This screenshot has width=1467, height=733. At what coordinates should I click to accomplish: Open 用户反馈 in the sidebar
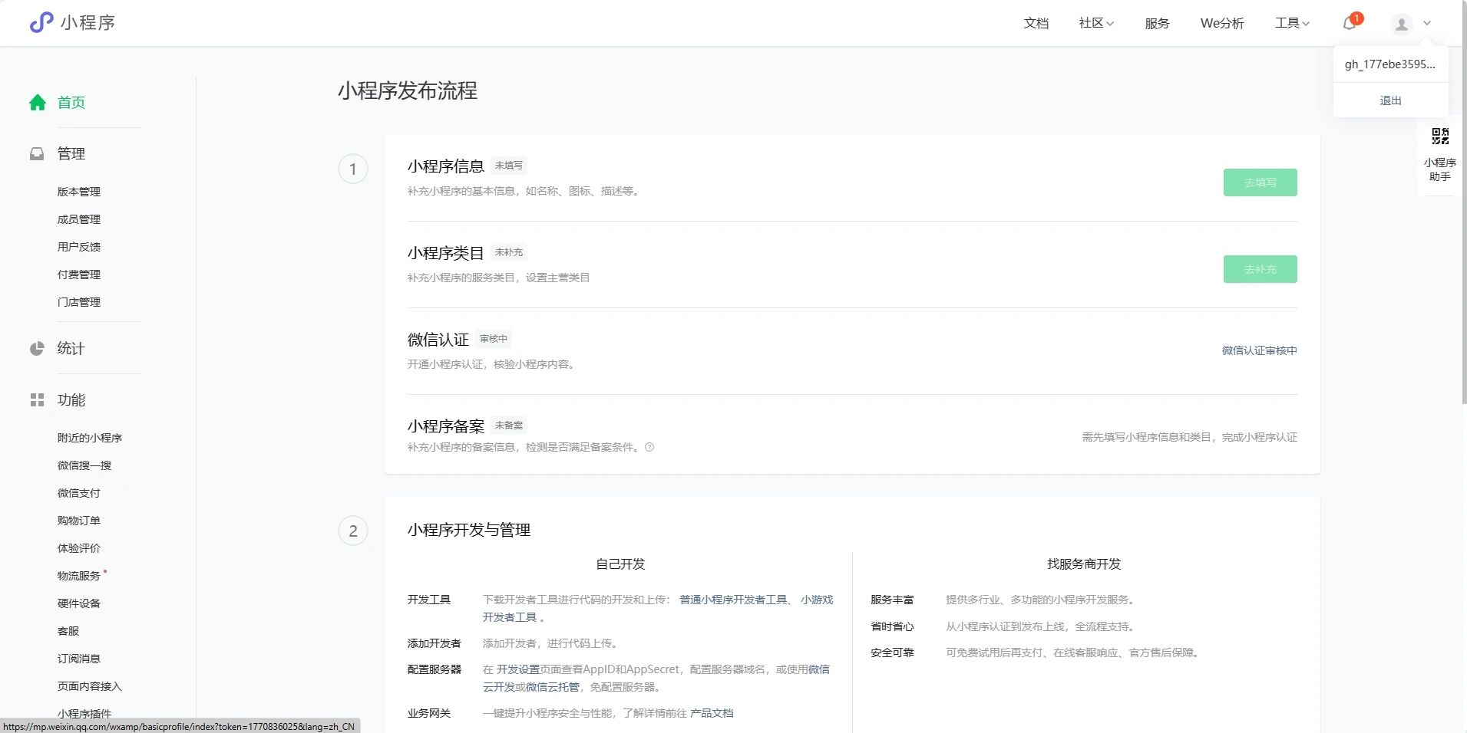79,247
